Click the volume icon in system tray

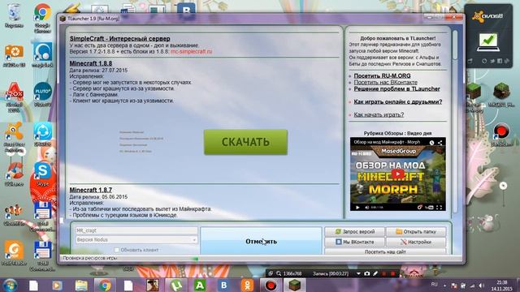tap(481, 286)
